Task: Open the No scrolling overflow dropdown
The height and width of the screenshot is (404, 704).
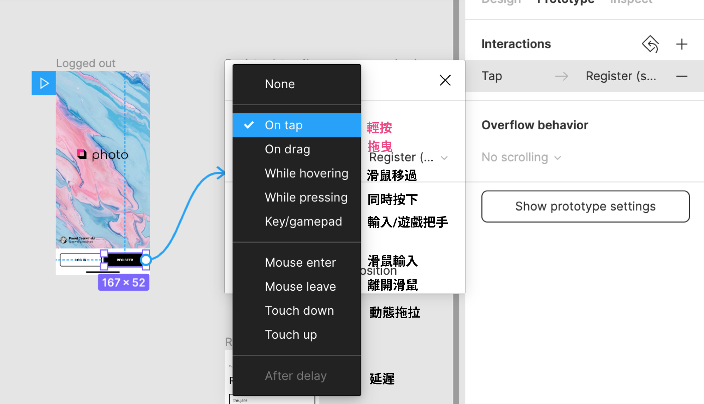Action: [x=521, y=157]
